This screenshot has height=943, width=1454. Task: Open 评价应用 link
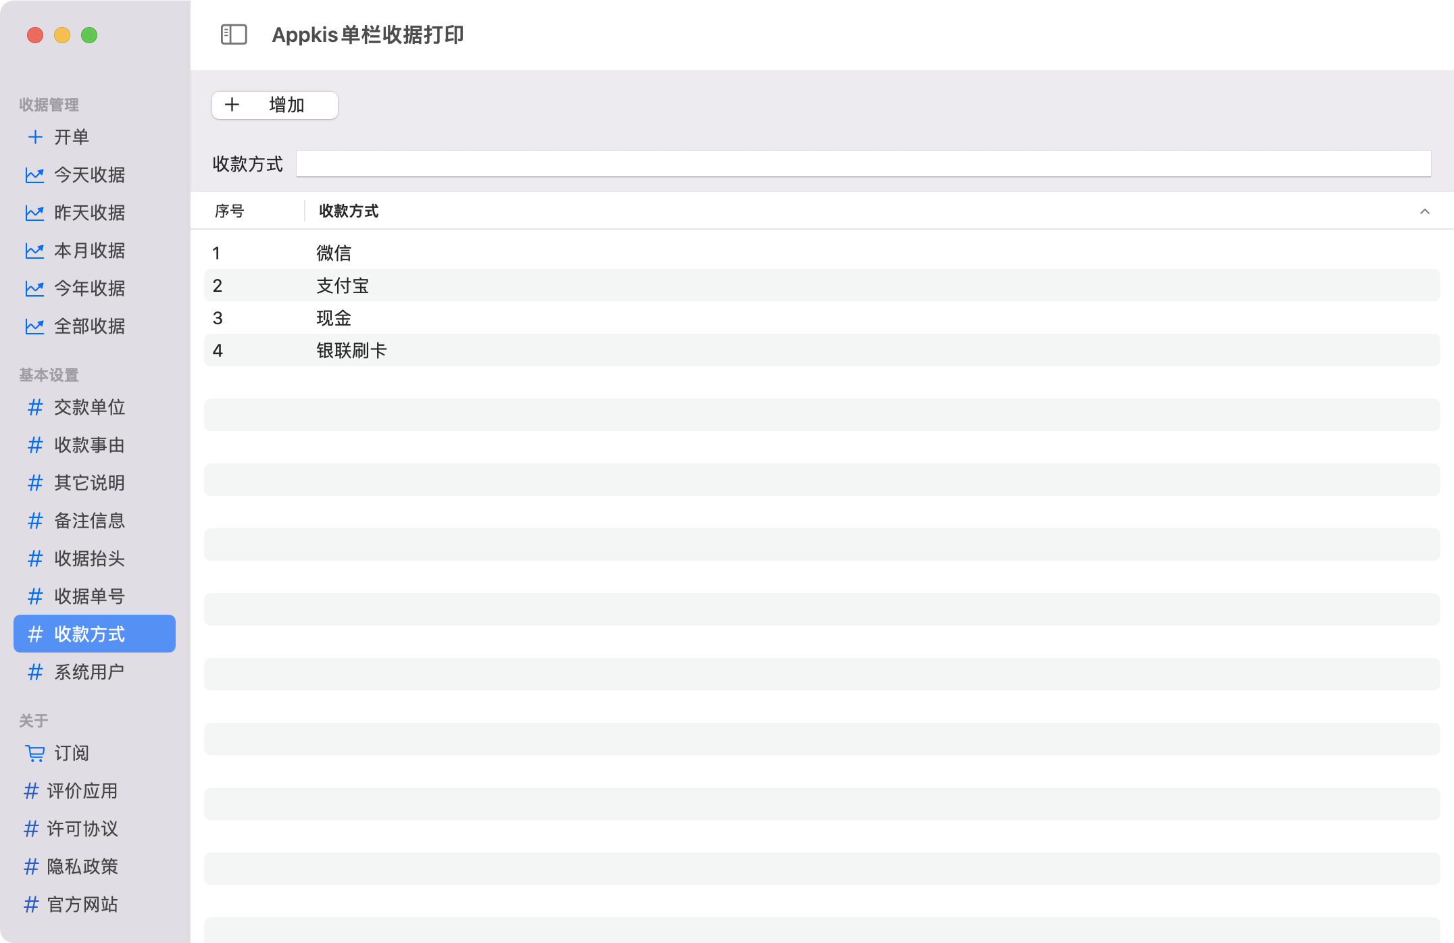[x=95, y=791]
